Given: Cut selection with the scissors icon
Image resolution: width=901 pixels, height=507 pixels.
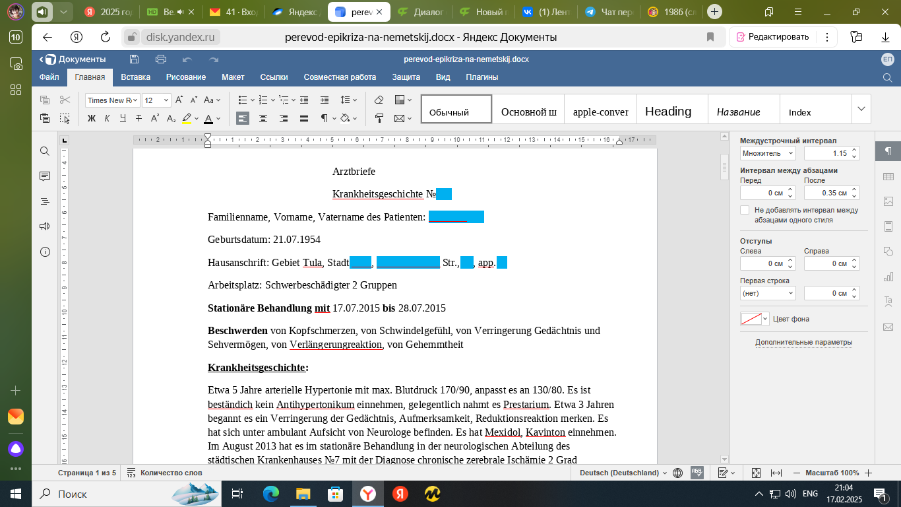Looking at the screenshot, I should coord(65,100).
